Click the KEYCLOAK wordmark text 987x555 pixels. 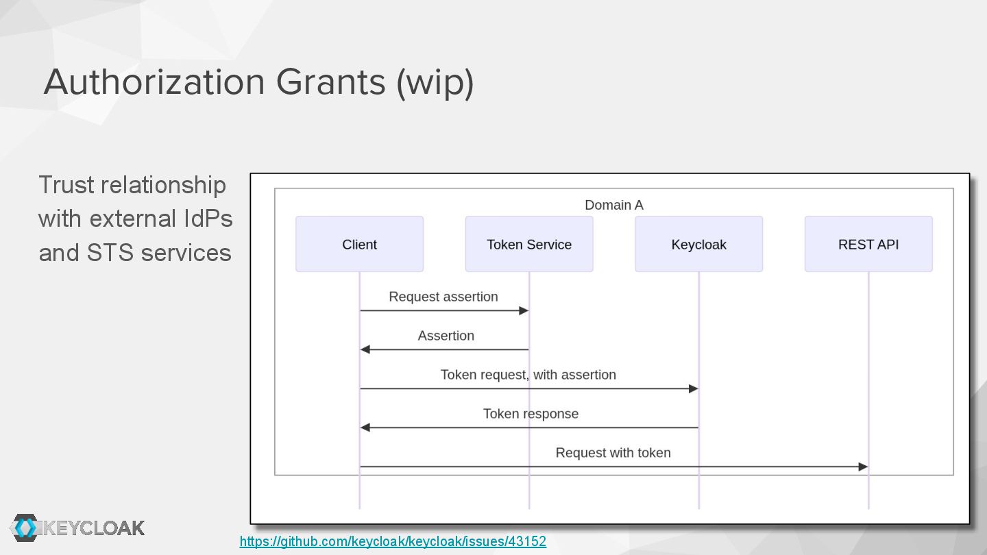[94, 528]
